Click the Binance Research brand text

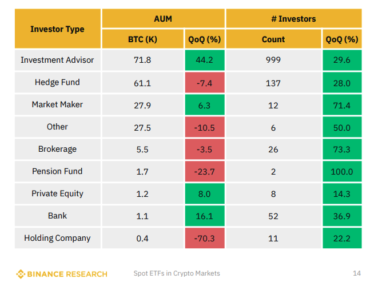tap(67, 274)
